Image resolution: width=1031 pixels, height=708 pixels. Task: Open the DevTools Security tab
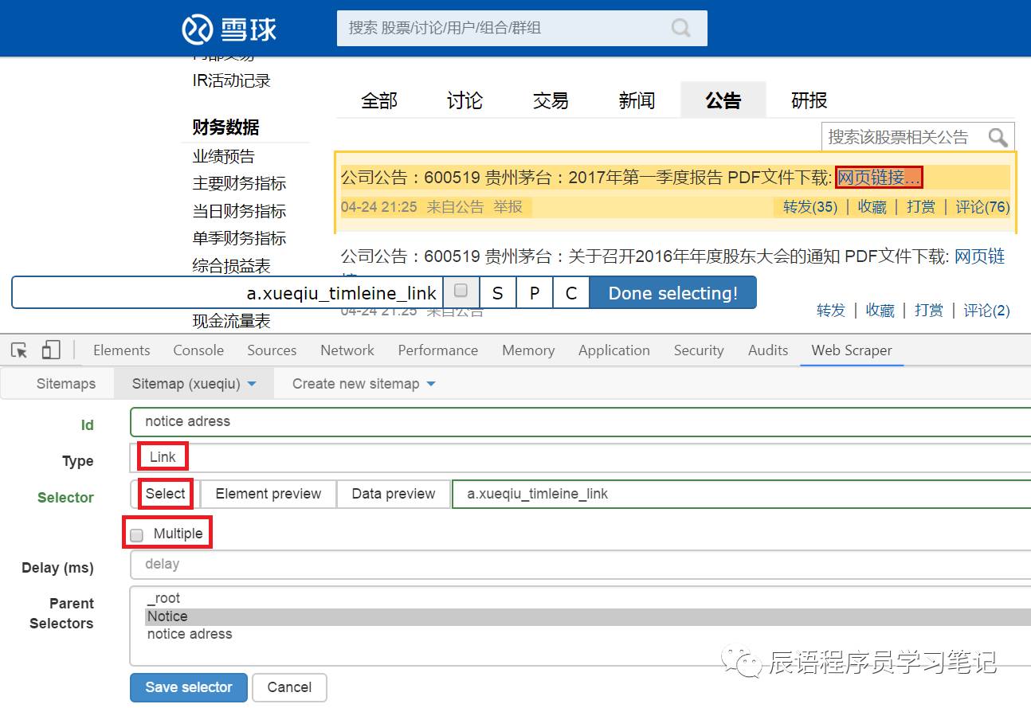[699, 350]
